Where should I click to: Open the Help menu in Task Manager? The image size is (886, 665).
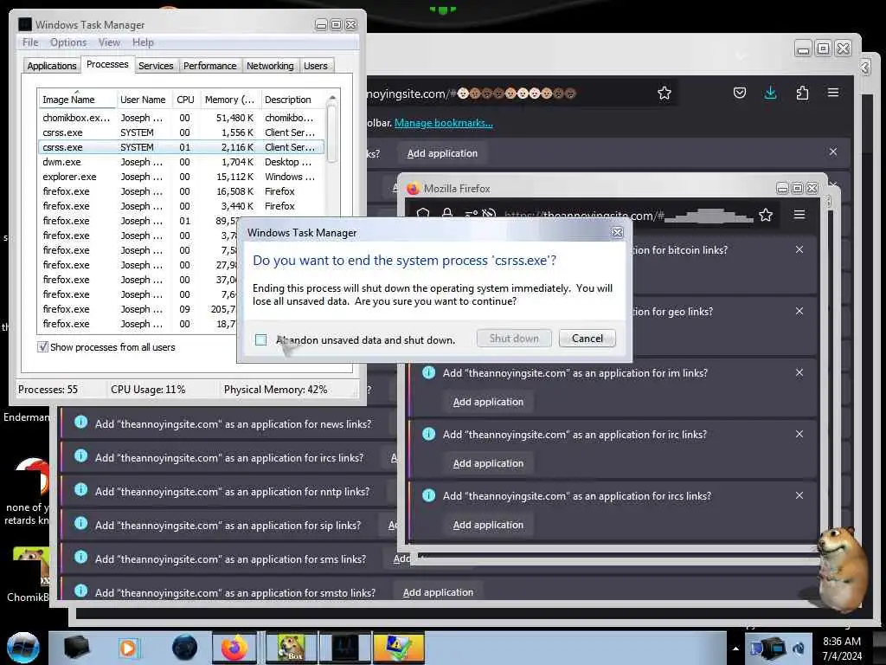[143, 42]
